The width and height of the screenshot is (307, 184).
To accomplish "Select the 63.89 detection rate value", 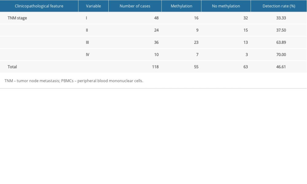I will 281,42.
